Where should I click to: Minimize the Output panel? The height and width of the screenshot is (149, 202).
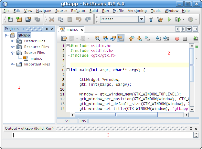(191, 129)
